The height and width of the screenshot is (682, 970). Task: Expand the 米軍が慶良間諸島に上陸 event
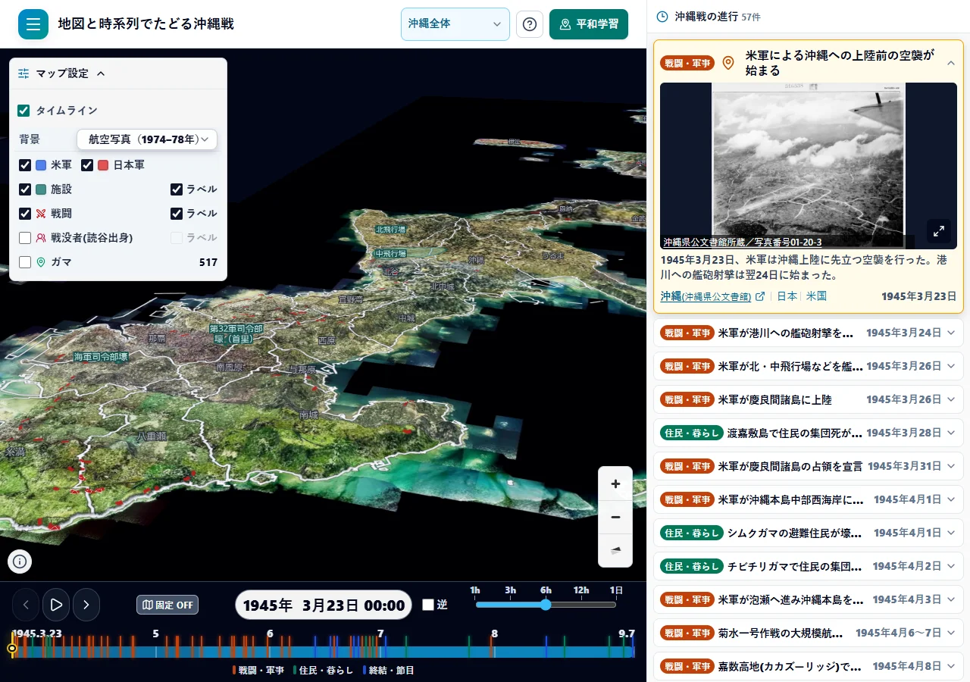point(809,399)
